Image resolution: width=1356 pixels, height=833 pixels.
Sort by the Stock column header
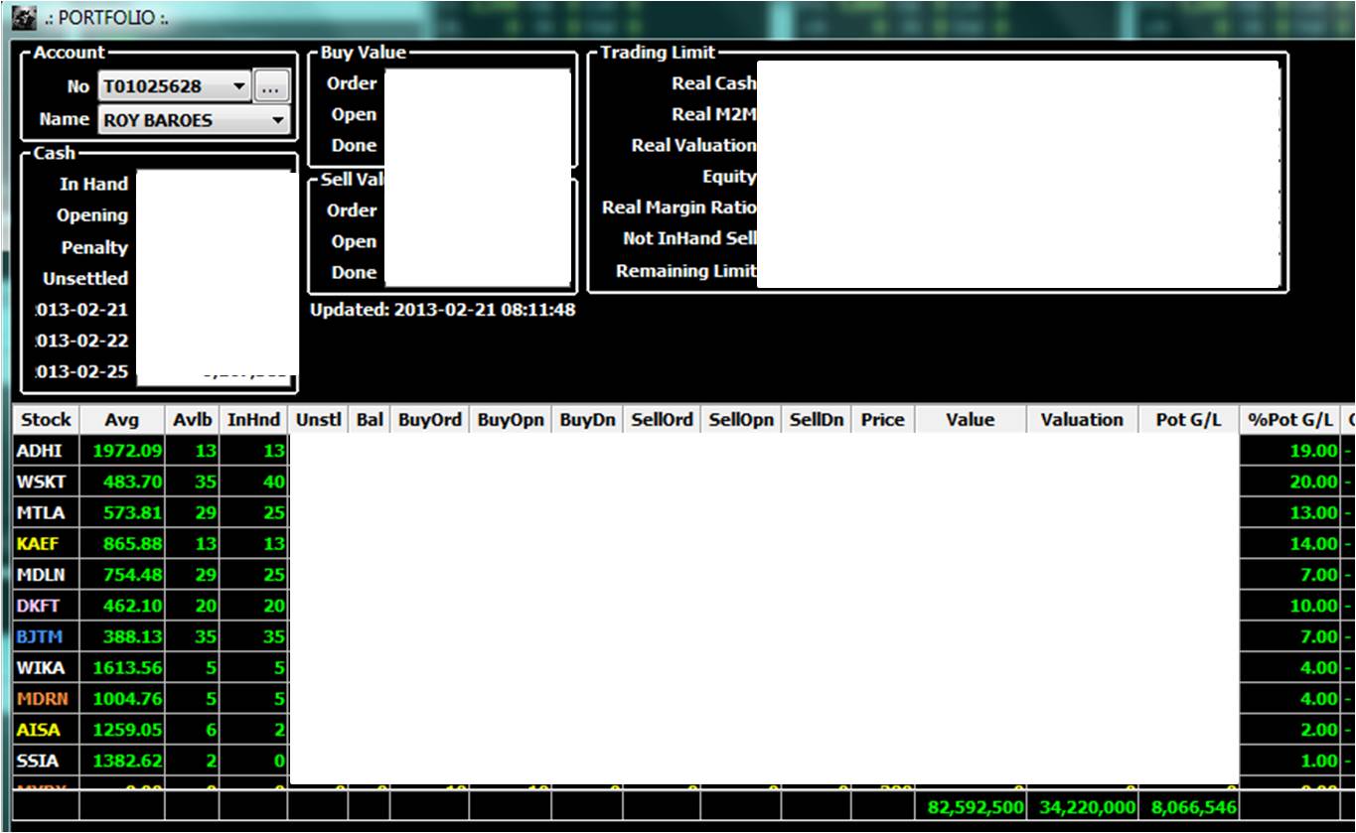(x=46, y=420)
